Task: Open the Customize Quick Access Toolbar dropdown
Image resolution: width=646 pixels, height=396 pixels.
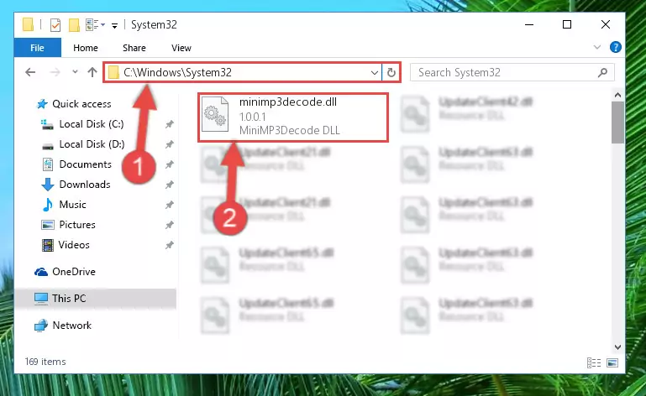Action: coord(114,25)
